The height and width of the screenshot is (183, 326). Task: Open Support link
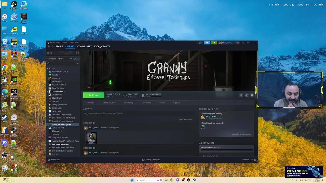pyautogui.click(x=176, y=103)
